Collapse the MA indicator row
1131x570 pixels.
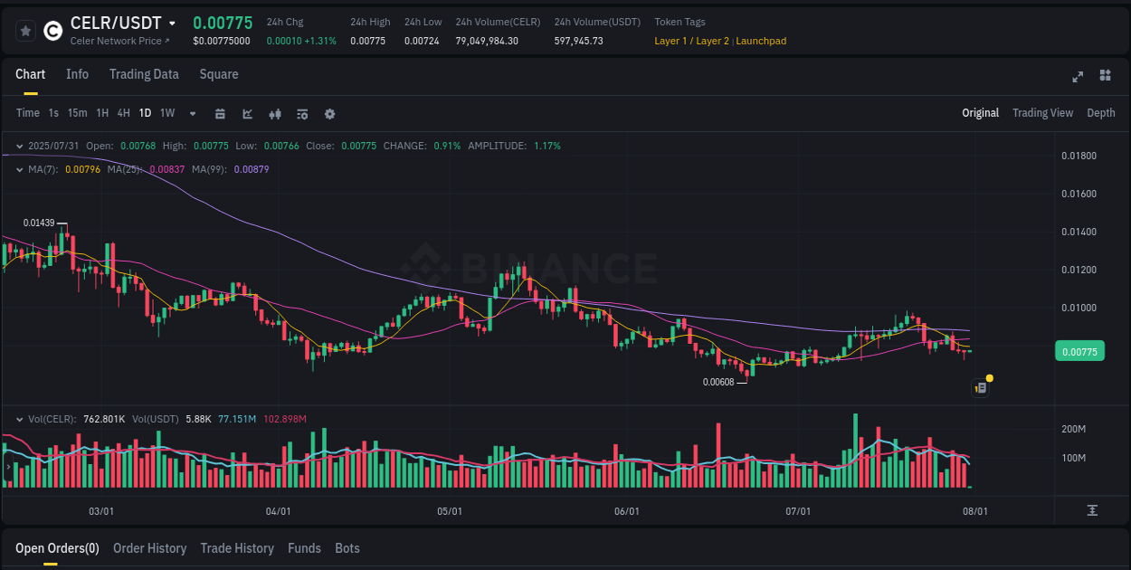20,169
